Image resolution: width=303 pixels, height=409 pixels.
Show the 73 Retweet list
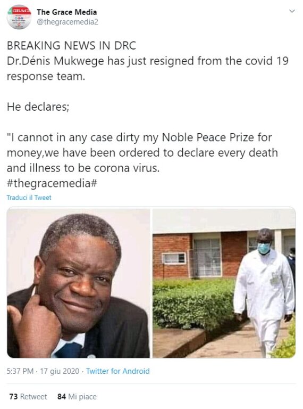coord(28,397)
